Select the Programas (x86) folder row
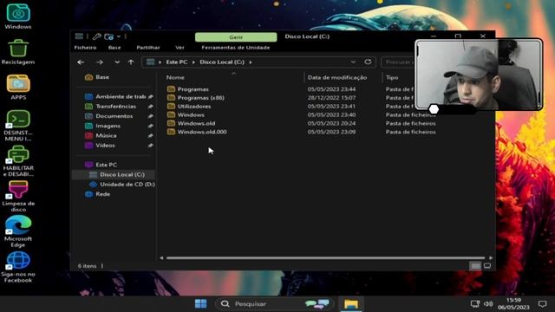The image size is (555, 312). click(301, 98)
